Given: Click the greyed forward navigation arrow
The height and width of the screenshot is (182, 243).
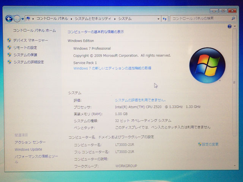Looking at the screenshot, I should [17, 19].
